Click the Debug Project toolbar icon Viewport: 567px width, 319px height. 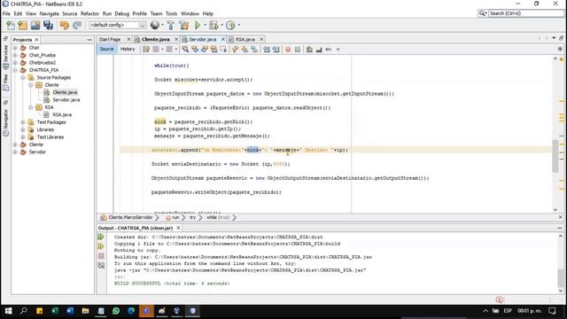(214, 25)
